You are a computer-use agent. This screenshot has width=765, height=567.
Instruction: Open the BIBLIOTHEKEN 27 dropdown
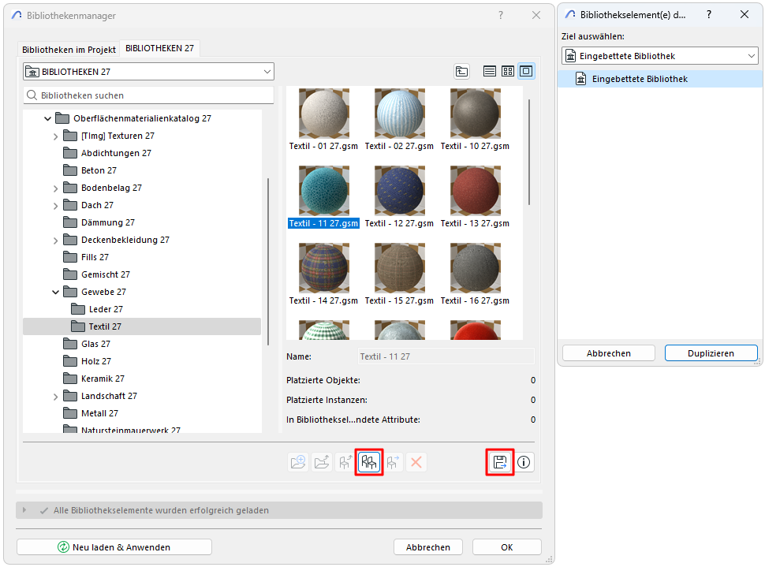pos(148,72)
